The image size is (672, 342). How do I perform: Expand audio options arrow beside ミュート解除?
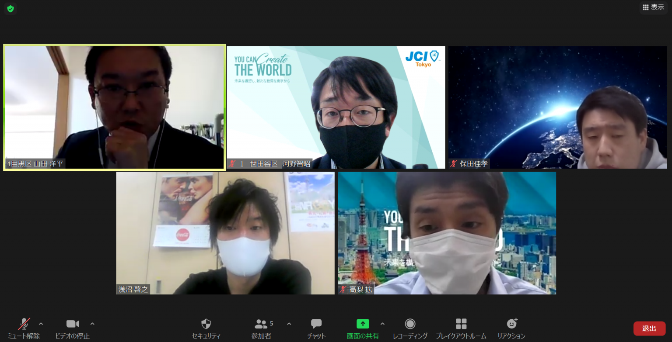point(41,324)
